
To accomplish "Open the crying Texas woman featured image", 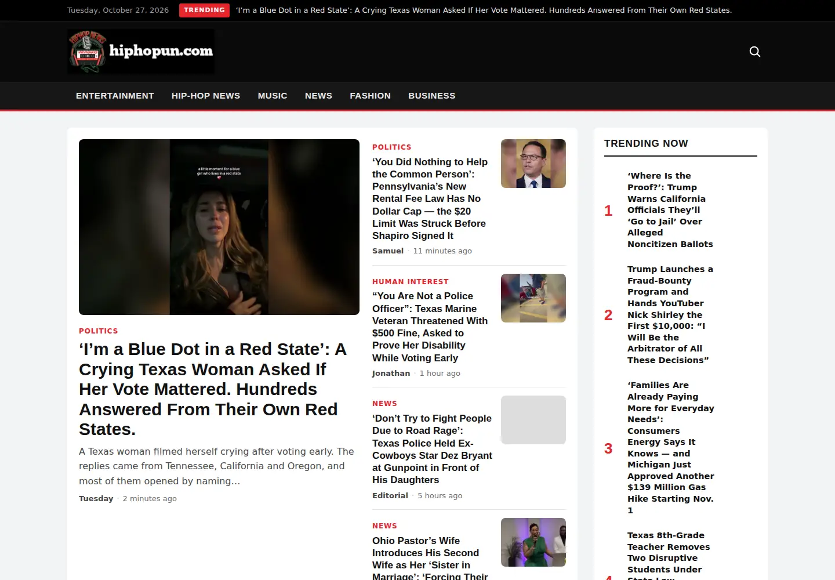I will pos(219,227).
